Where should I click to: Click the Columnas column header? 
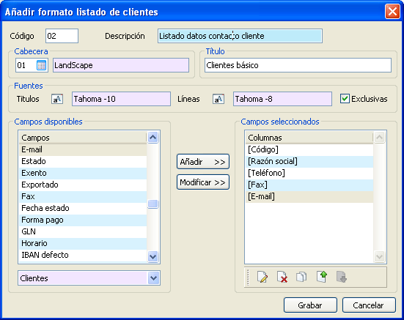pyautogui.click(x=309, y=138)
